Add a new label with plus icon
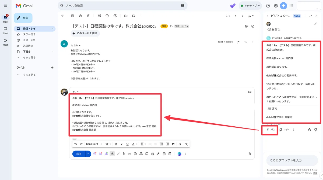323x180 pixels. [52, 68]
